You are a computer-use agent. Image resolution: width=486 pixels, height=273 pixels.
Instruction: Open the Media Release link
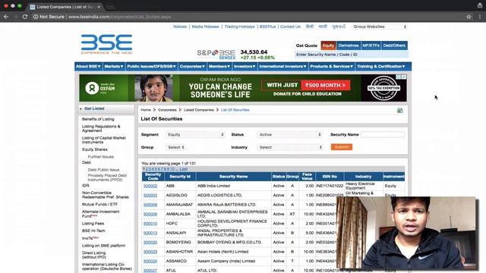pos(205,27)
